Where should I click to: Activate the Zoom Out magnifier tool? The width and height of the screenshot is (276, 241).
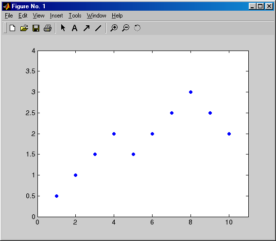click(126, 28)
